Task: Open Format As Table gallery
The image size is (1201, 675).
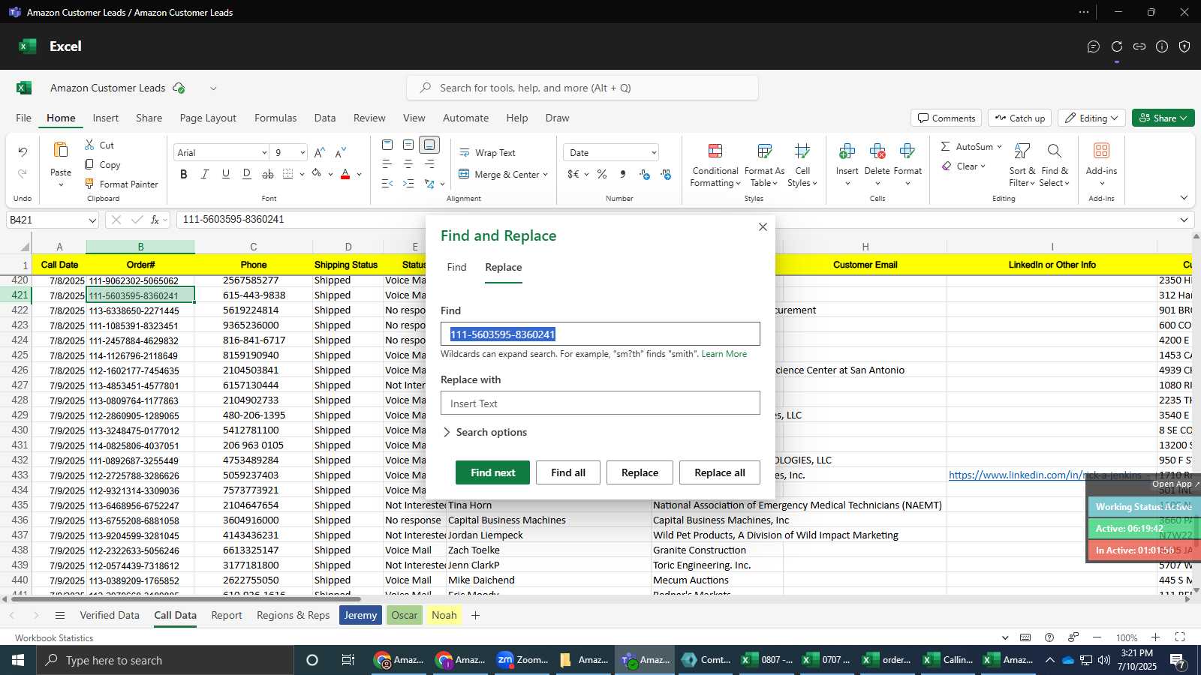Action: coord(764,165)
